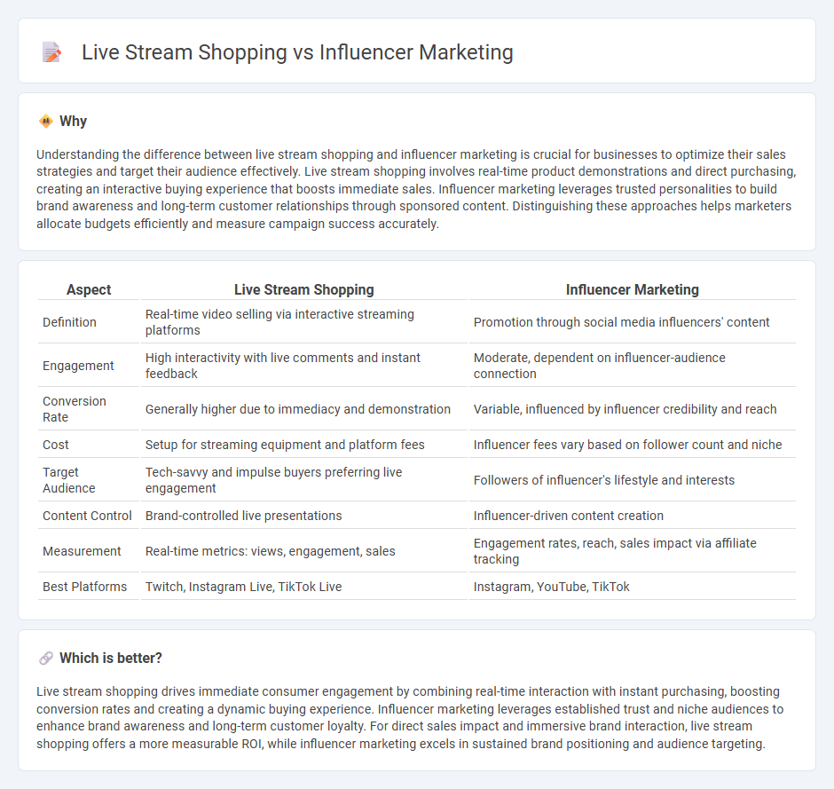Select the Content Control row label
The image size is (834, 789).
pyautogui.click(x=87, y=516)
